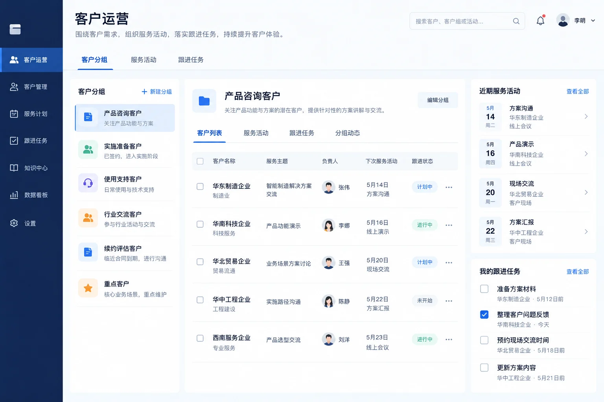The width and height of the screenshot is (604, 402).
Task: Click the 客户管理 sidebar icon
Action: tap(14, 87)
